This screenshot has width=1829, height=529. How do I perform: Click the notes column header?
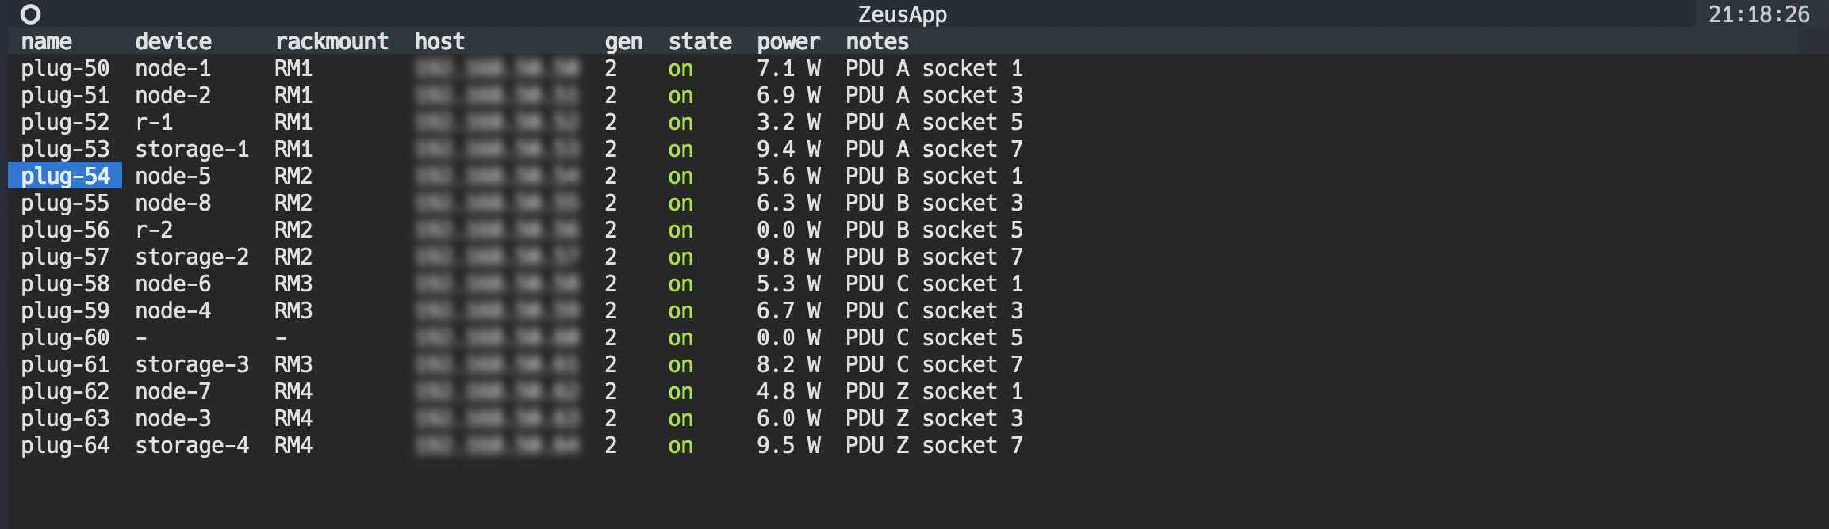[877, 41]
